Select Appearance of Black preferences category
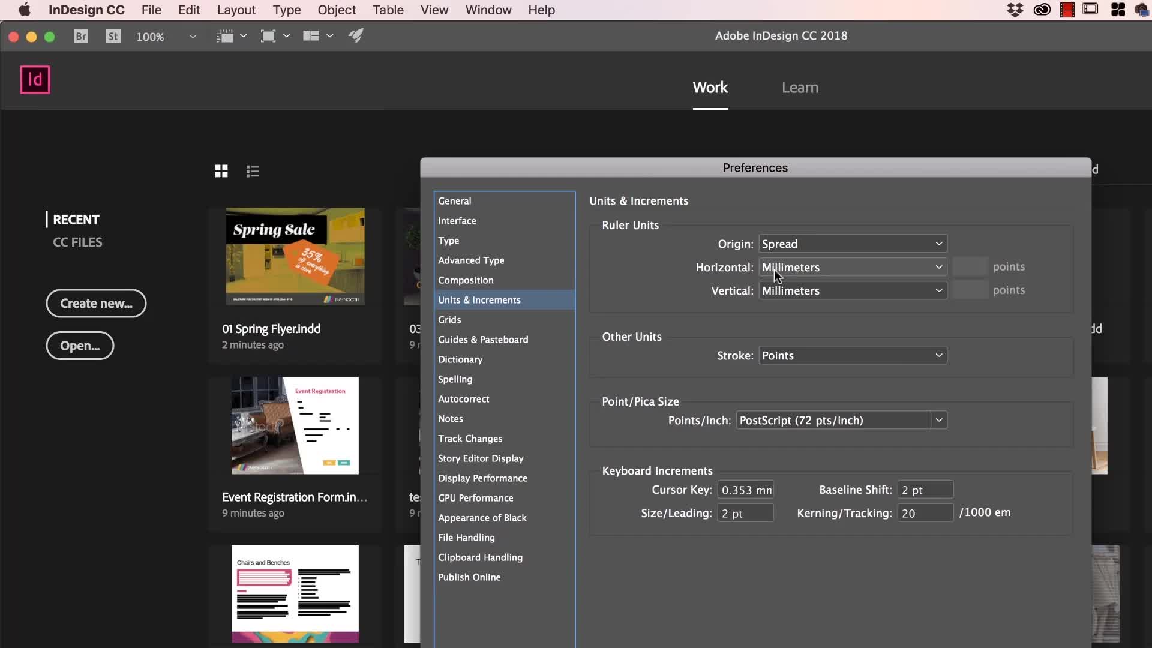 point(505,518)
